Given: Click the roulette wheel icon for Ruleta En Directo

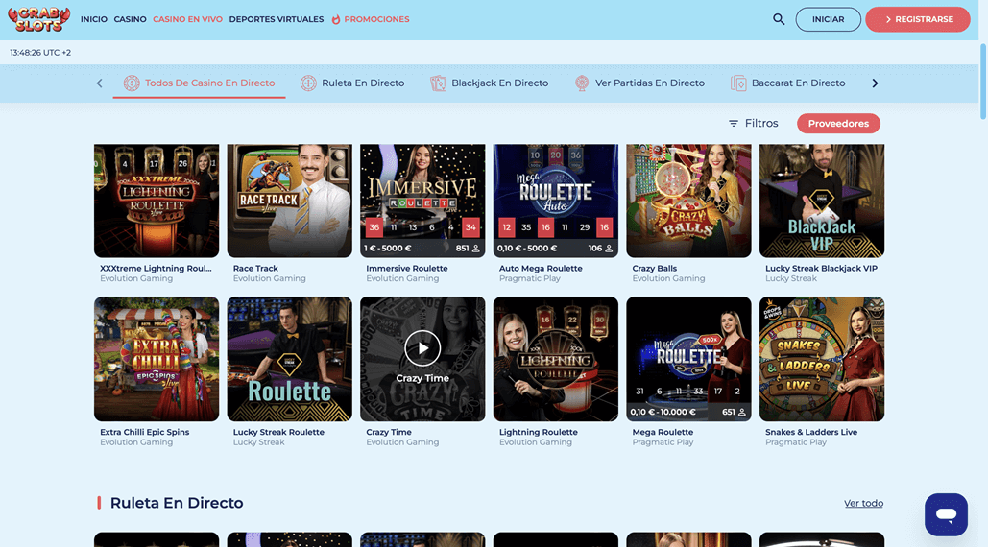Looking at the screenshot, I should (308, 83).
